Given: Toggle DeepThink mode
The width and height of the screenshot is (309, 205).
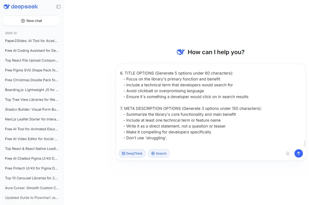Looking at the screenshot, I should pos(132,153).
